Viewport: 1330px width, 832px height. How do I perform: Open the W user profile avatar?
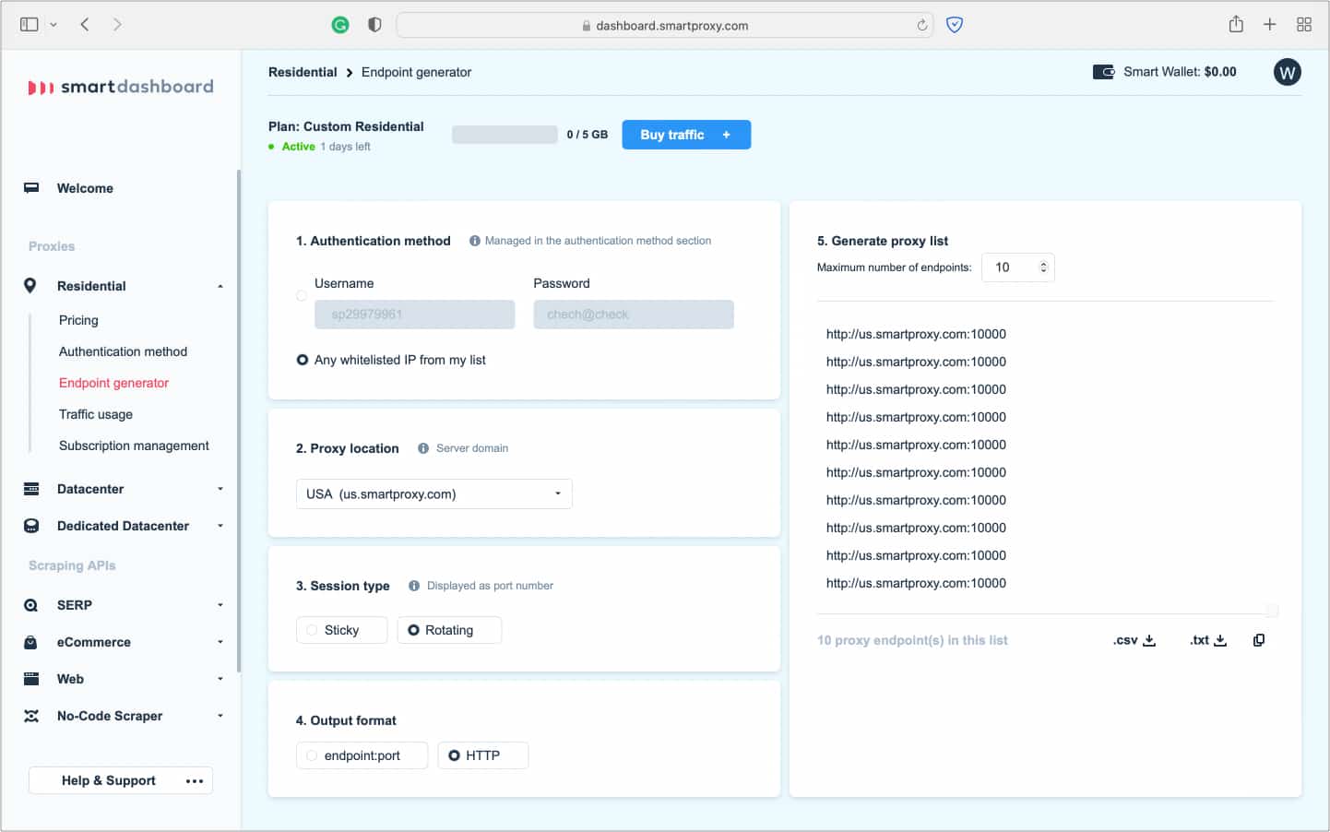tap(1288, 72)
